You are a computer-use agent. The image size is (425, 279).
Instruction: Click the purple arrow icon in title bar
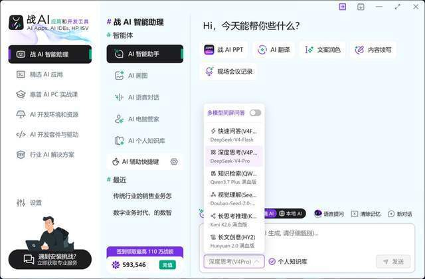[x=343, y=7]
